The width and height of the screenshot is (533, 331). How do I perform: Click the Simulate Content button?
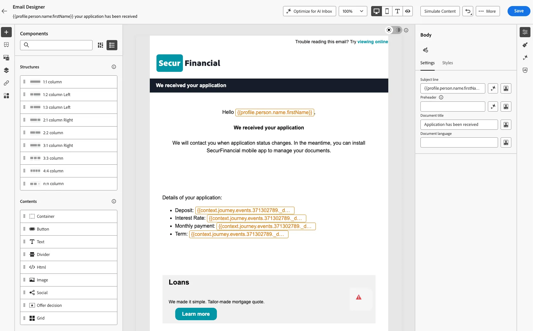pos(440,11)
